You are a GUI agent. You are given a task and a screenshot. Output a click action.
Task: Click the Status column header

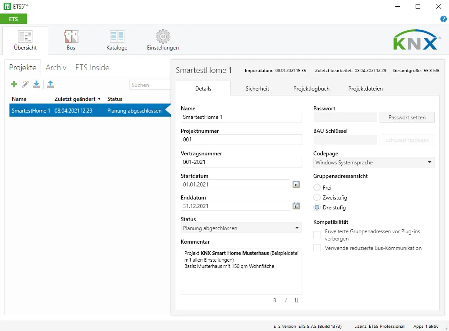click(x=115, y=99)
